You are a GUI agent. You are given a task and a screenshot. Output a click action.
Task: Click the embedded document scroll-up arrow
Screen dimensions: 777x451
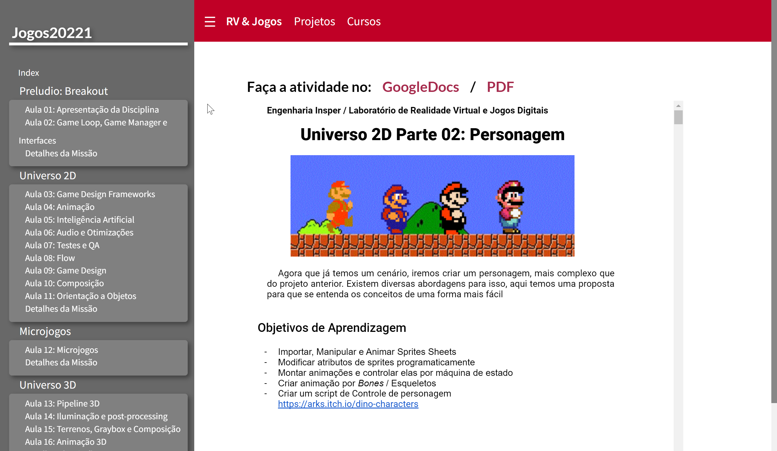click(678, 106)
